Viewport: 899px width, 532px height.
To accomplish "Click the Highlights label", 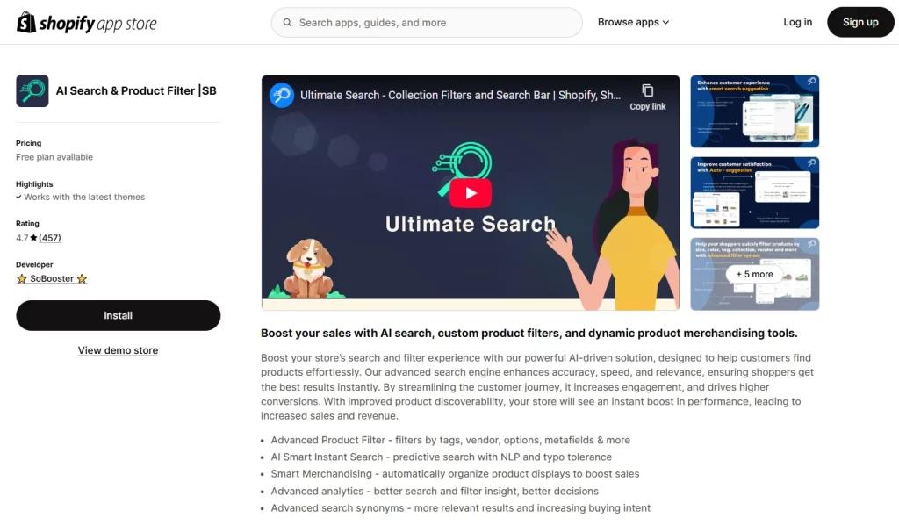I will (34, 184).
